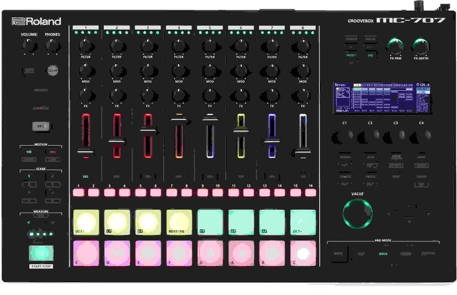Click track 5 FX knob
Screen dimensions: 457x295
coord(210,96)
